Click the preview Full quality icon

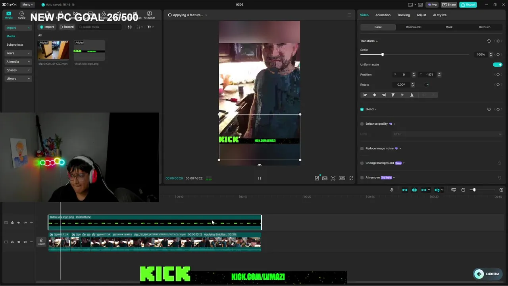pos(325,178)
